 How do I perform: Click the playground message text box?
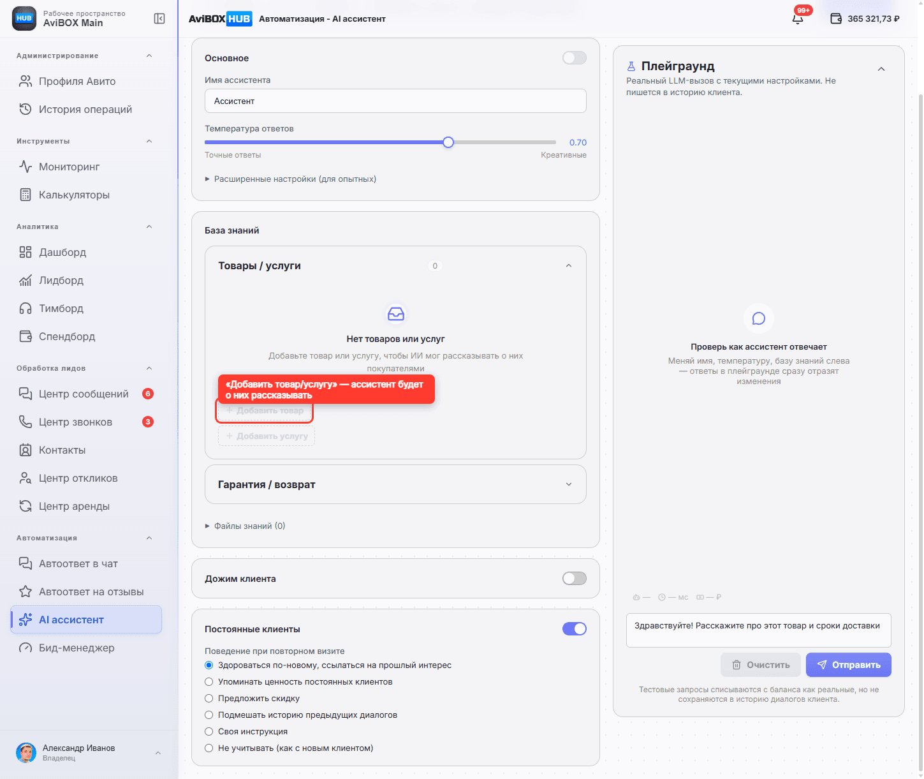(759, 630)
